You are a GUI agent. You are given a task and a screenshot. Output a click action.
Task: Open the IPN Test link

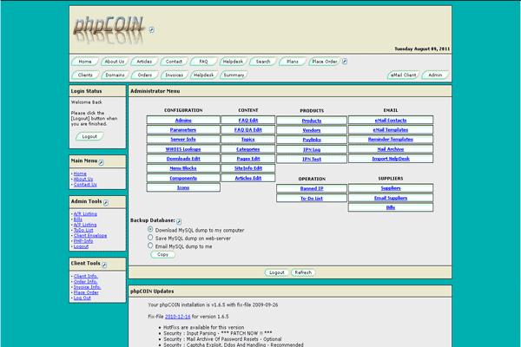click(x=312, y=159)
